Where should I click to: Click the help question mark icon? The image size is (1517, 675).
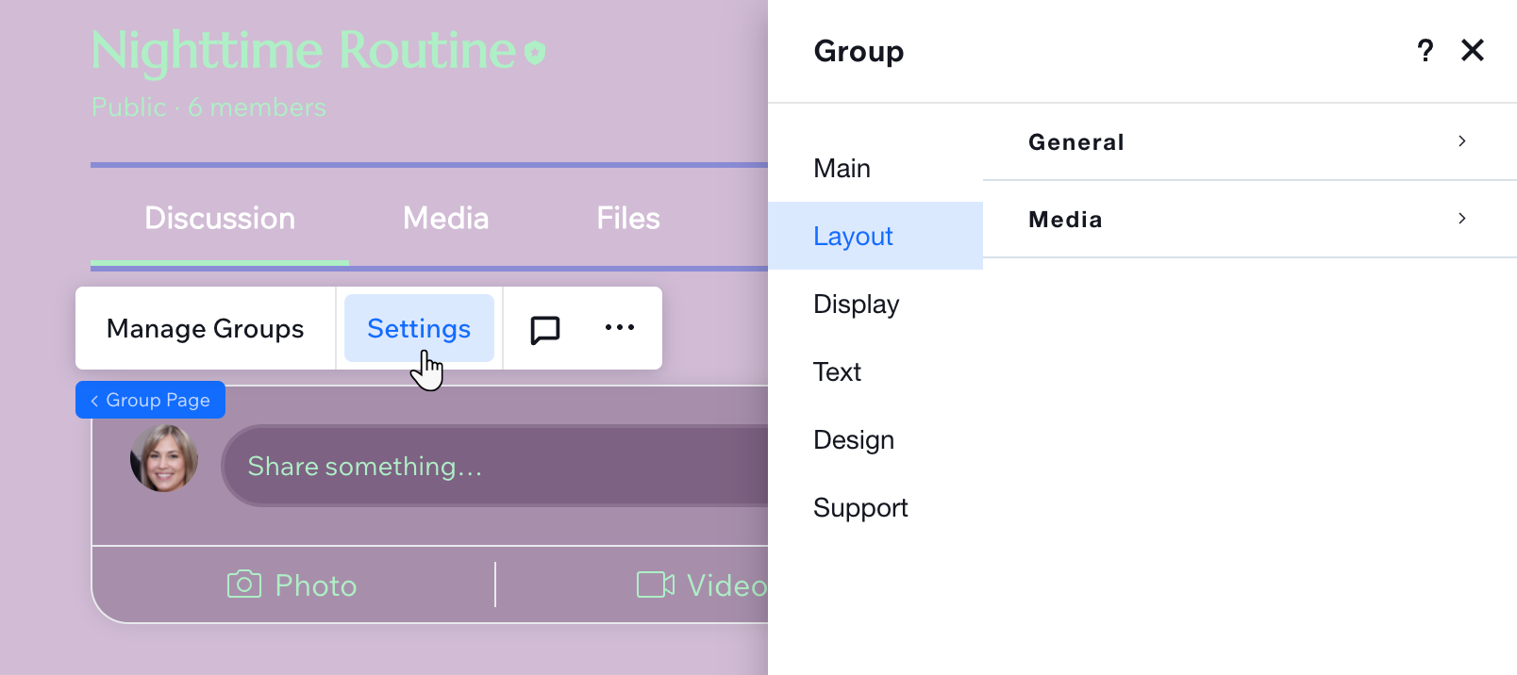click(1425, 51)
